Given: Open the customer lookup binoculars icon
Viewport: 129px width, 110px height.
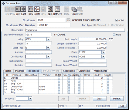Looking at the screenshot, I should pos(69,20).
